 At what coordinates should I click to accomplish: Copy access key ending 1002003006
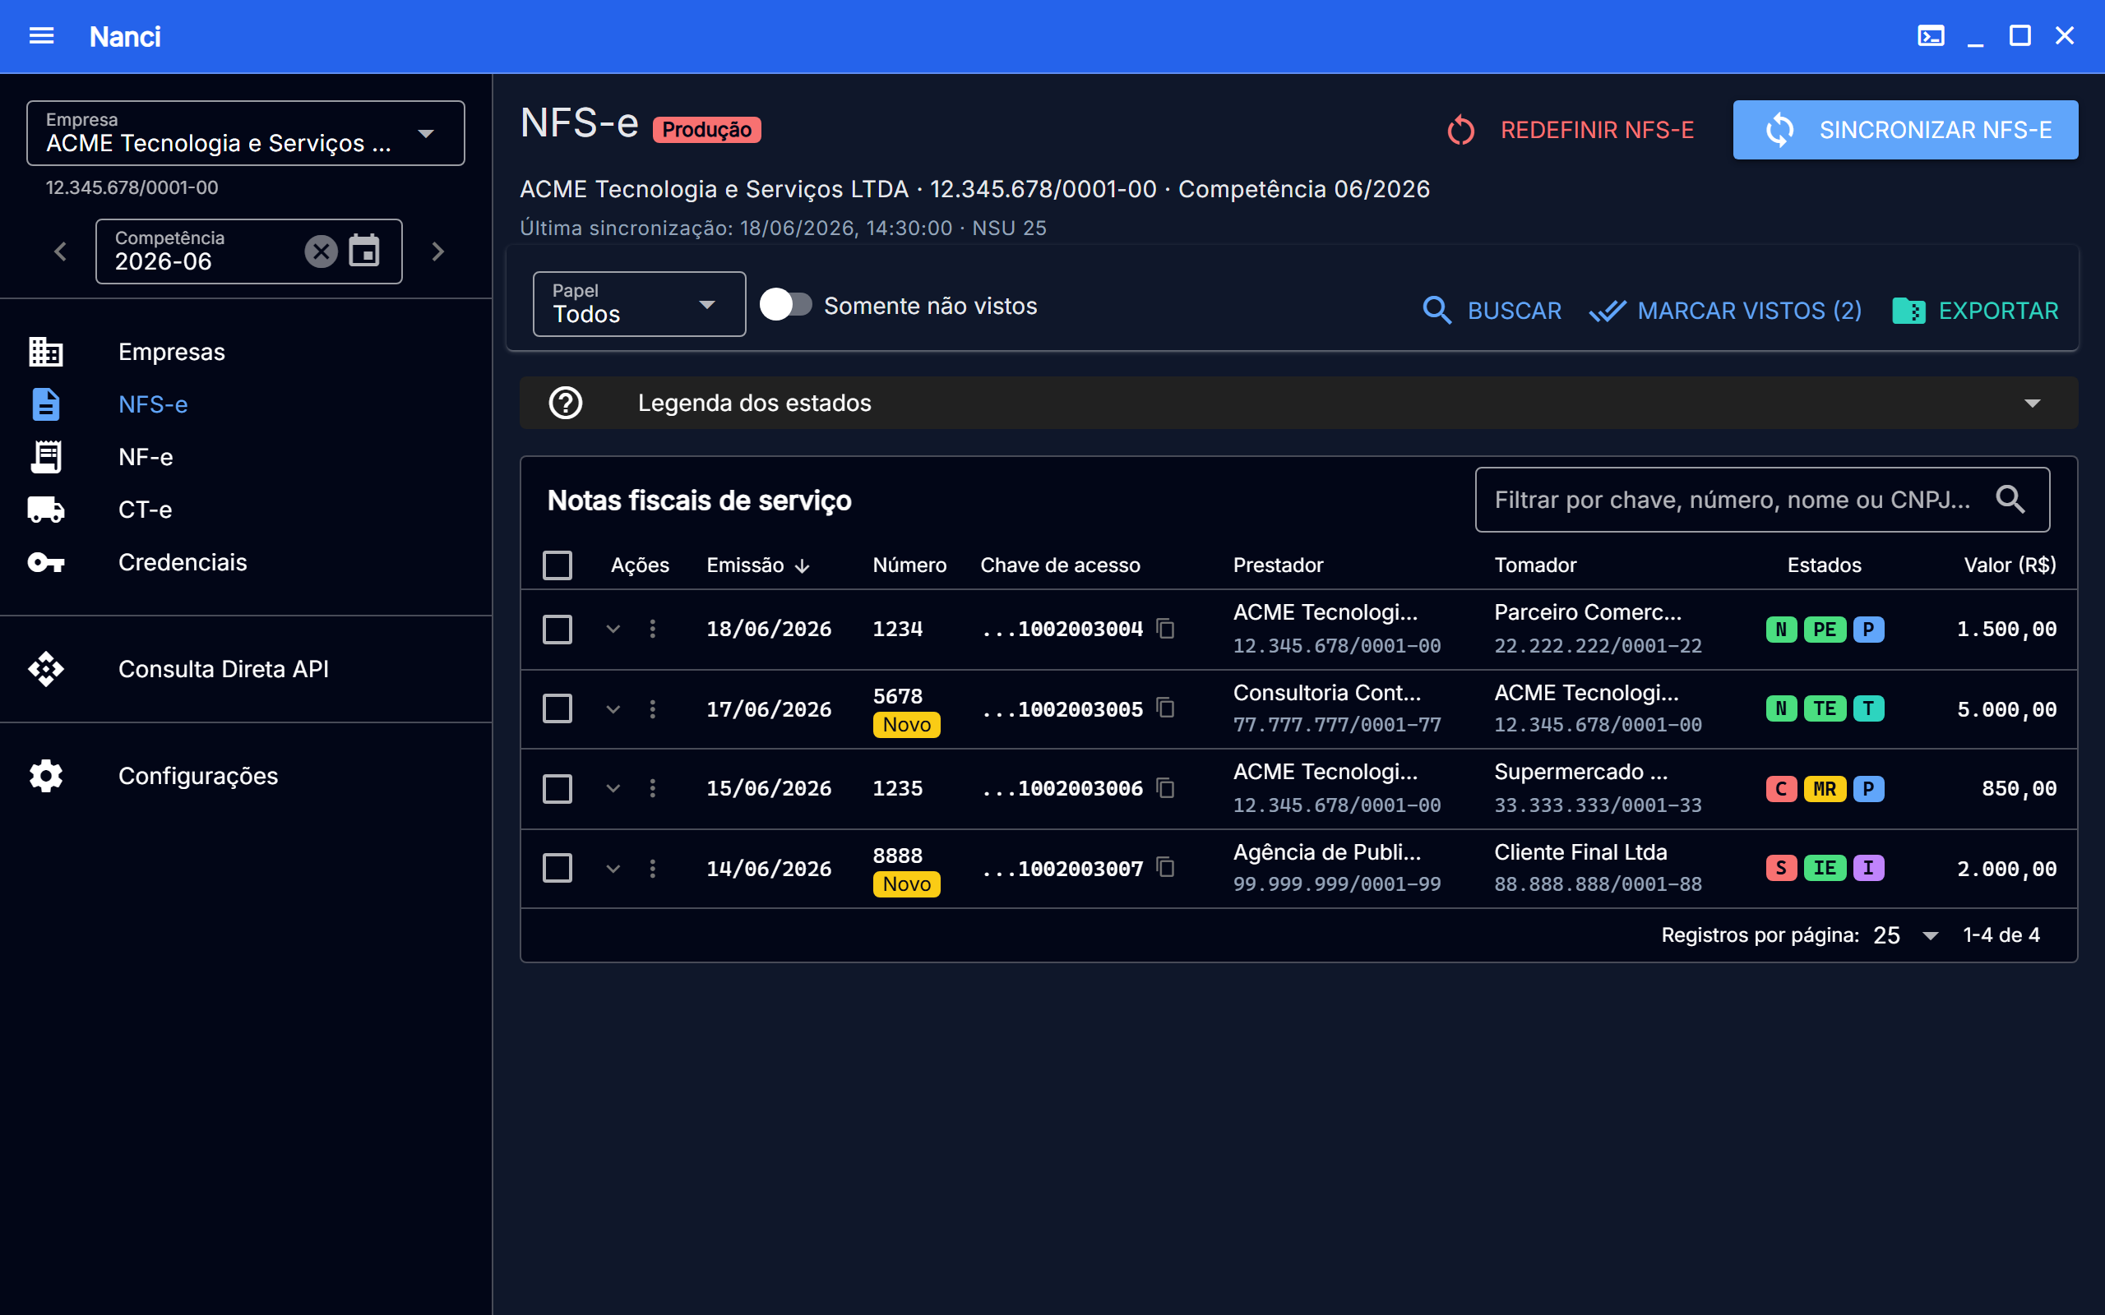1166,788
